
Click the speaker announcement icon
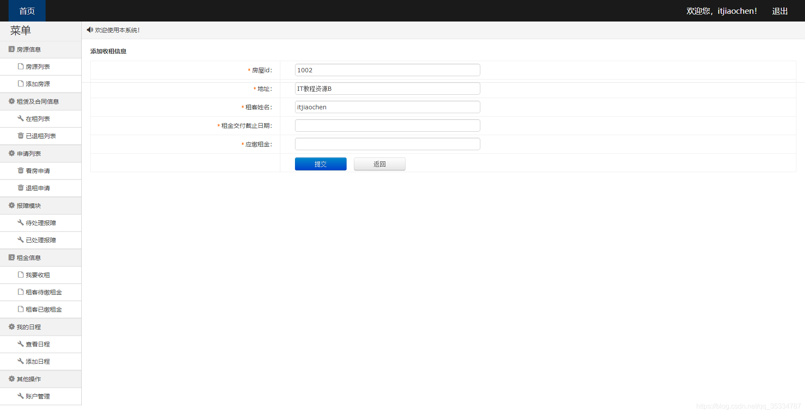coord(90,30)
